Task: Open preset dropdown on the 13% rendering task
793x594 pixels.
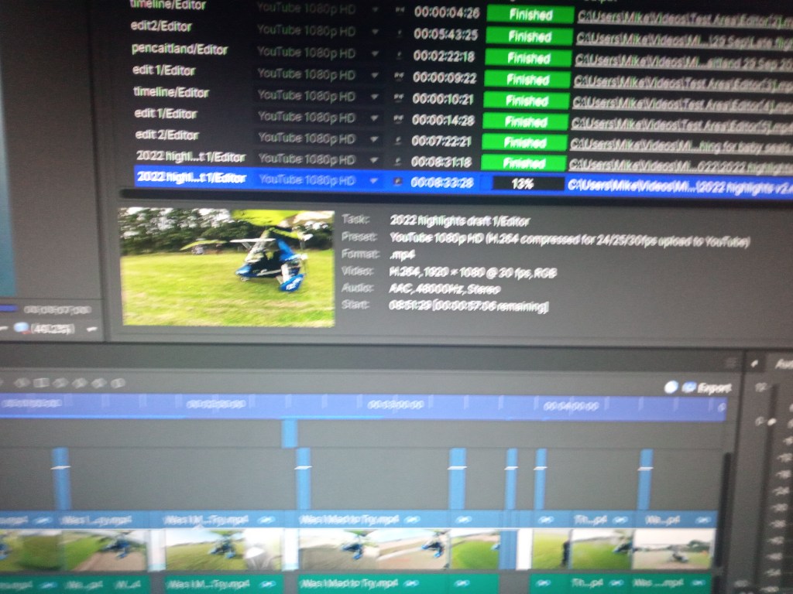Action: tap(375, 181)
